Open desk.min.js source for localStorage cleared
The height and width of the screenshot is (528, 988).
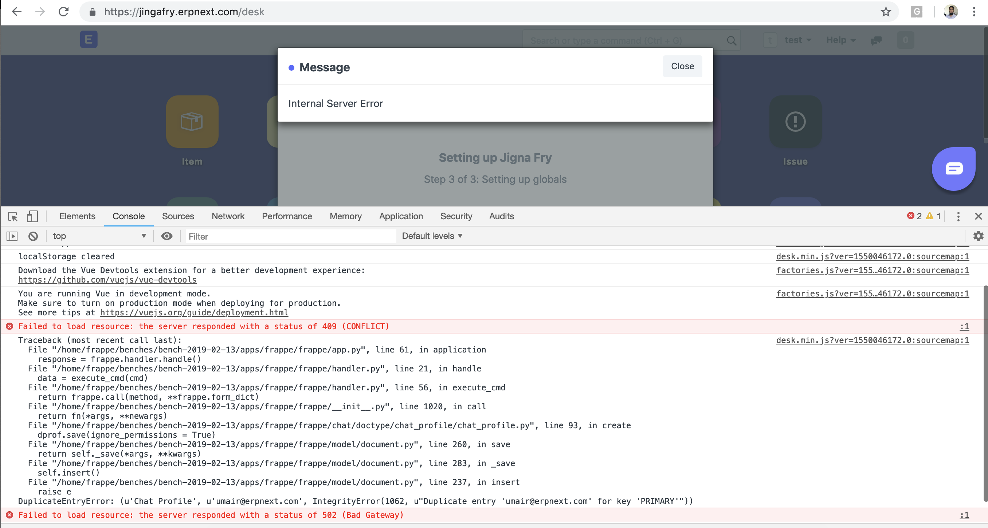click(873, 256)
